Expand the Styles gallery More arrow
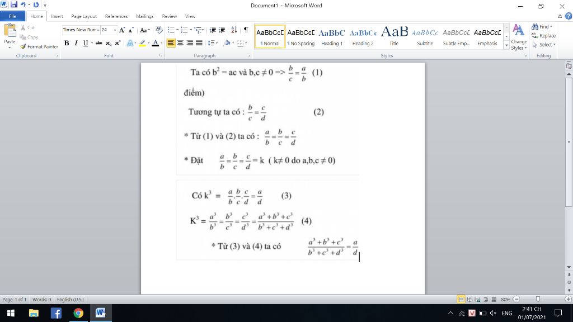 point(506,46)
